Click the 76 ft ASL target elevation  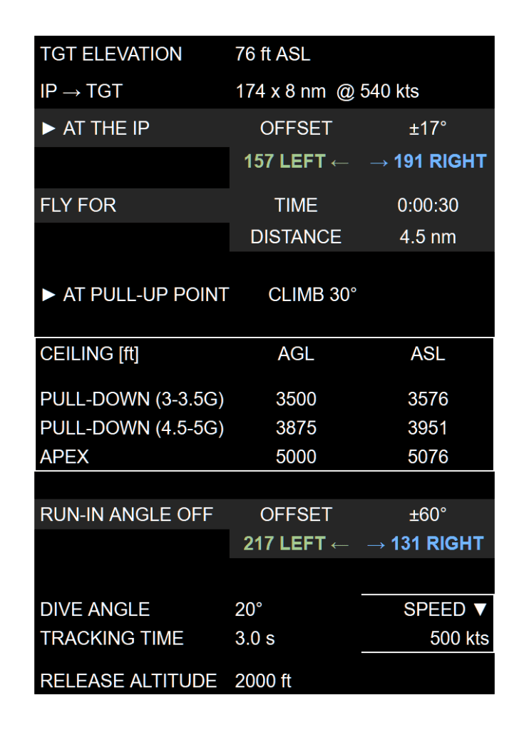[x=272, y=54]
